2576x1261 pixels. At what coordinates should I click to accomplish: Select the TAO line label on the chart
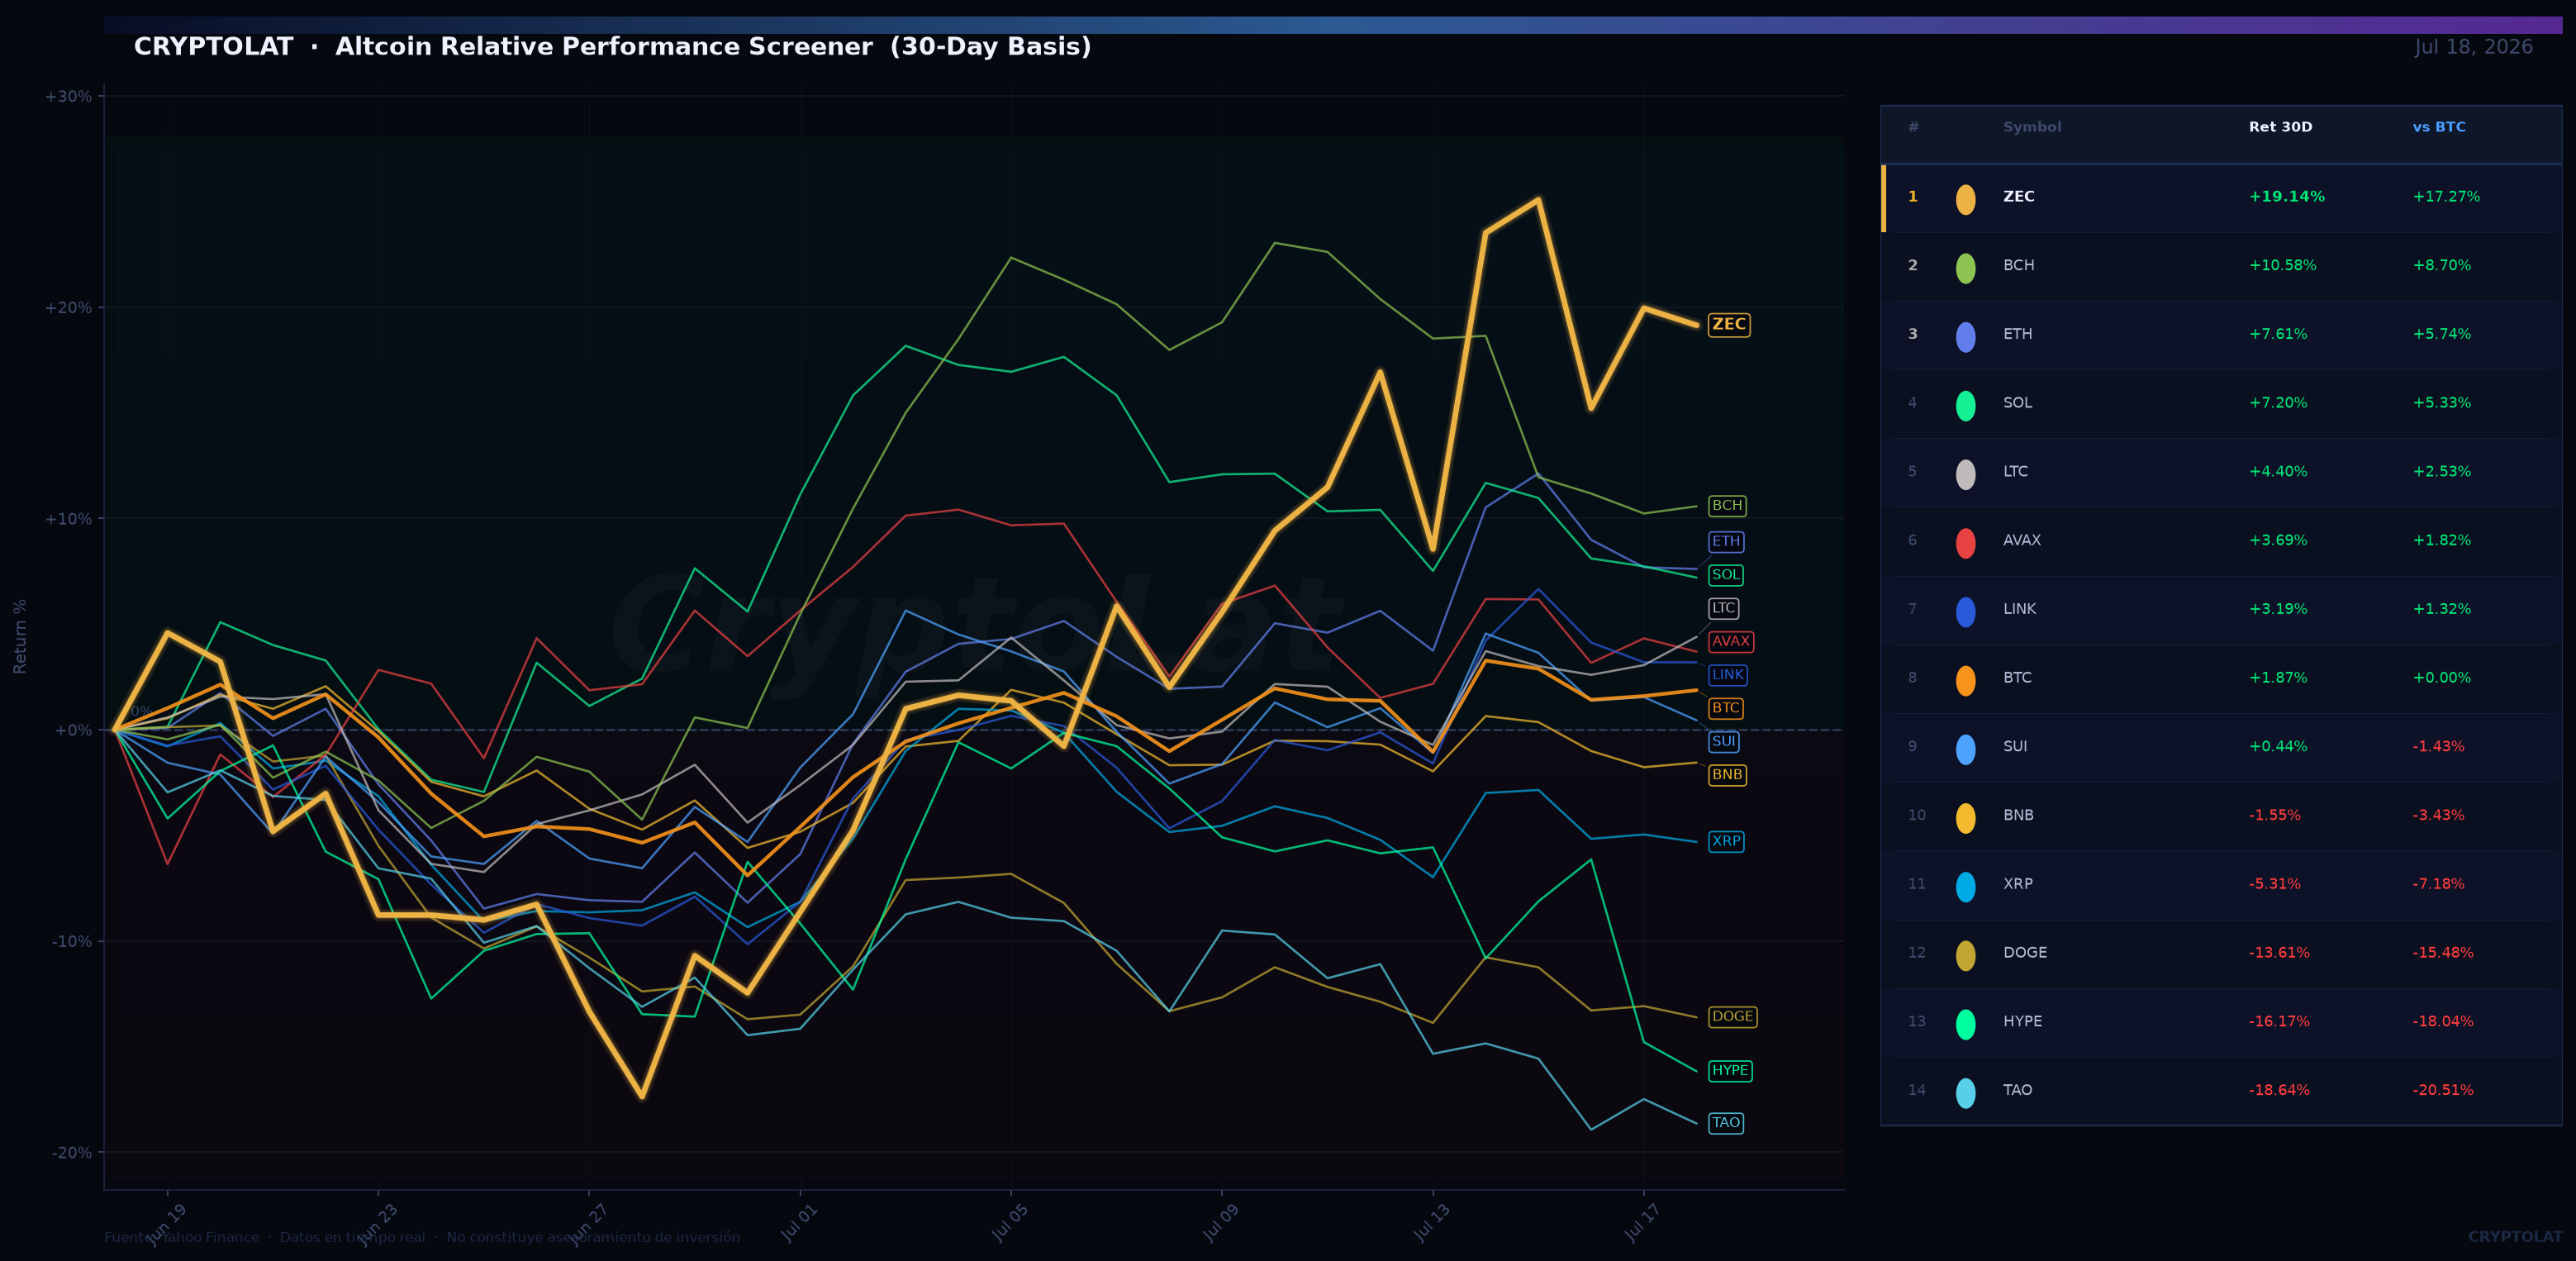tap(1726, 1123)
